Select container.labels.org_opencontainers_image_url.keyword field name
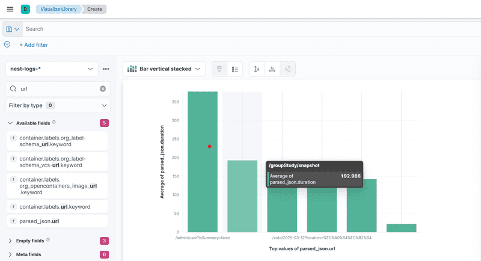481x261 pixels. [x=58, y=186]
